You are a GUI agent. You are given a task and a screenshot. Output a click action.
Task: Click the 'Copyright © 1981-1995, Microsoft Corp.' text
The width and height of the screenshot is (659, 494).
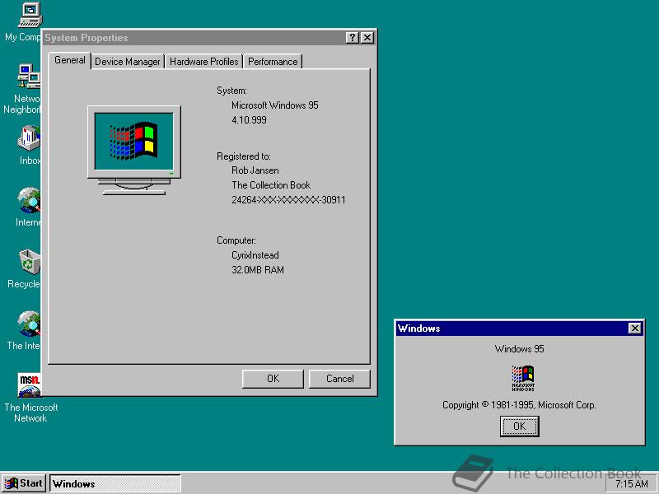point(519,405)
